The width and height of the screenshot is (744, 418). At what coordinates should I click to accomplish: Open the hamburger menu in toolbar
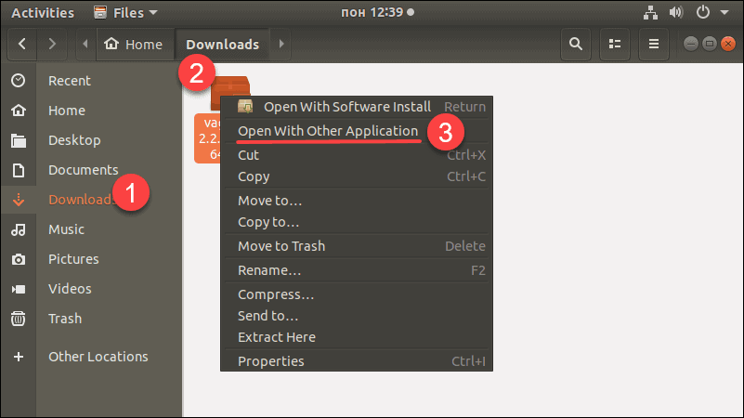coord(654,44)
